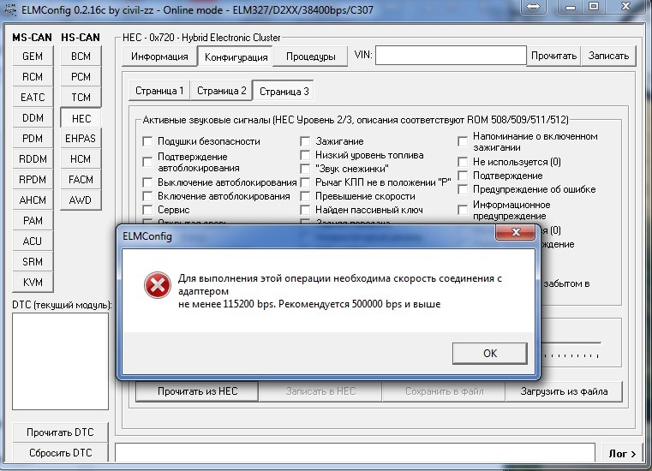Choose the RDDM module
Screen dimensions: 652x471
coord(33,159)
